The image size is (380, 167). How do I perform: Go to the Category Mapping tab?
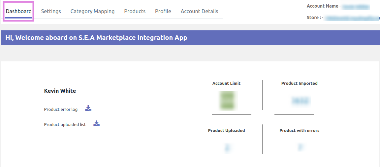[93, 12]
